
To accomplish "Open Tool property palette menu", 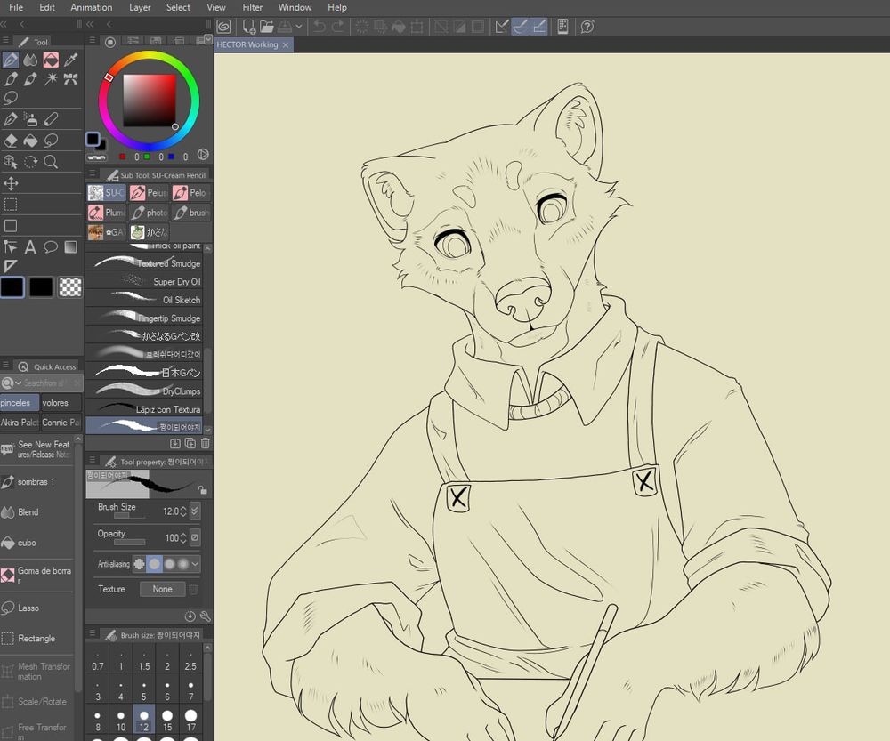I will (x=92, y=460).
